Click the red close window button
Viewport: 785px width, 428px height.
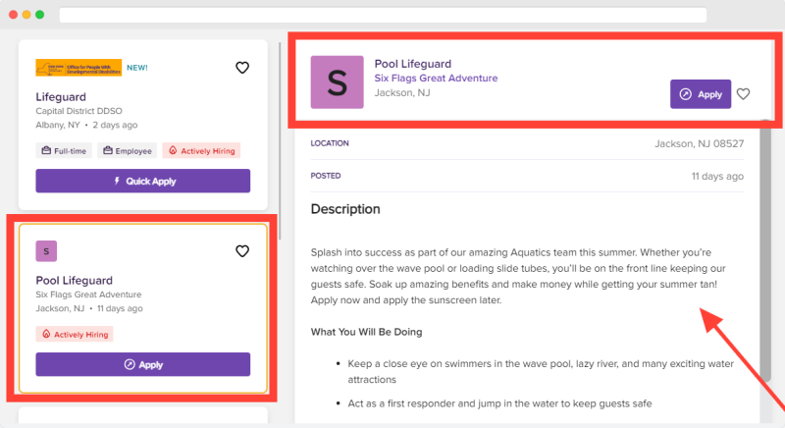click(x=14, y=15)
